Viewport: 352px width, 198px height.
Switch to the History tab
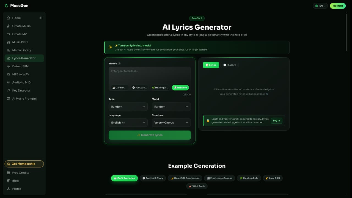[229, 65]
